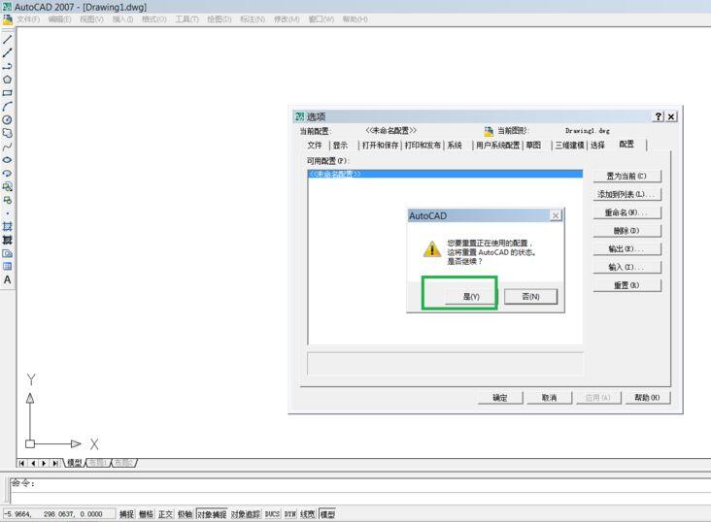Viewport: 711px width, 522px height.
Task: Select the Hatch tool
Action: tap(7, 227)
